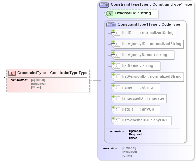
Task: Collapse the ConstraintType1Type CT minus icon
Action: (111, 25)
